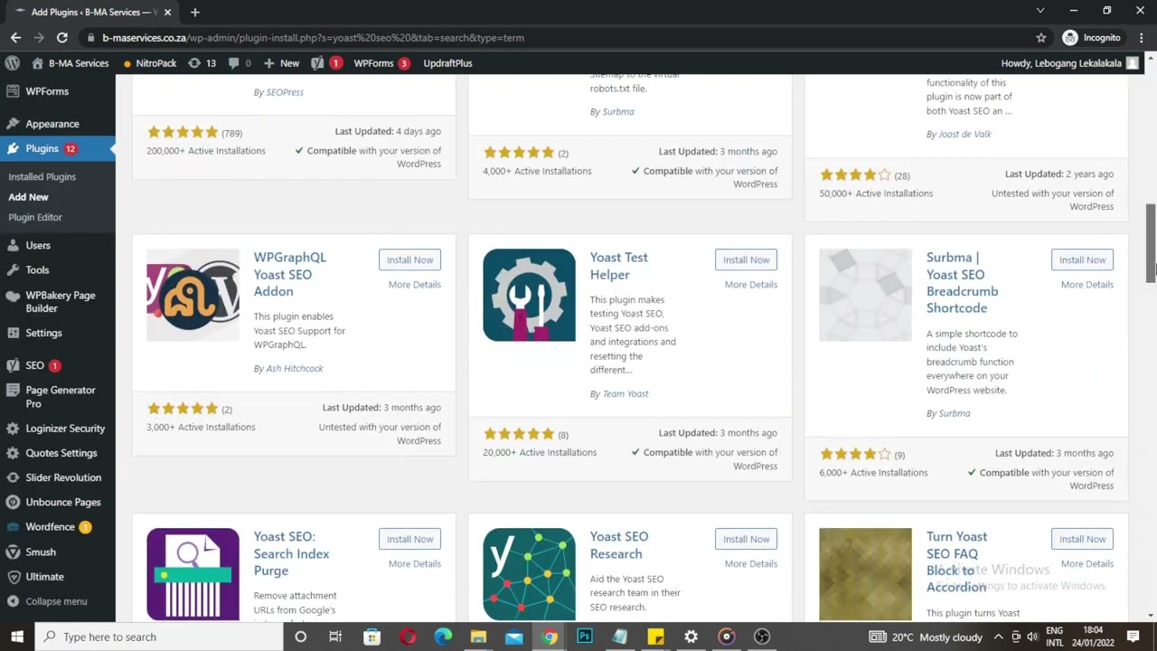
Task: Open the Yoast Test Helper title link
Action: (618, 266)
